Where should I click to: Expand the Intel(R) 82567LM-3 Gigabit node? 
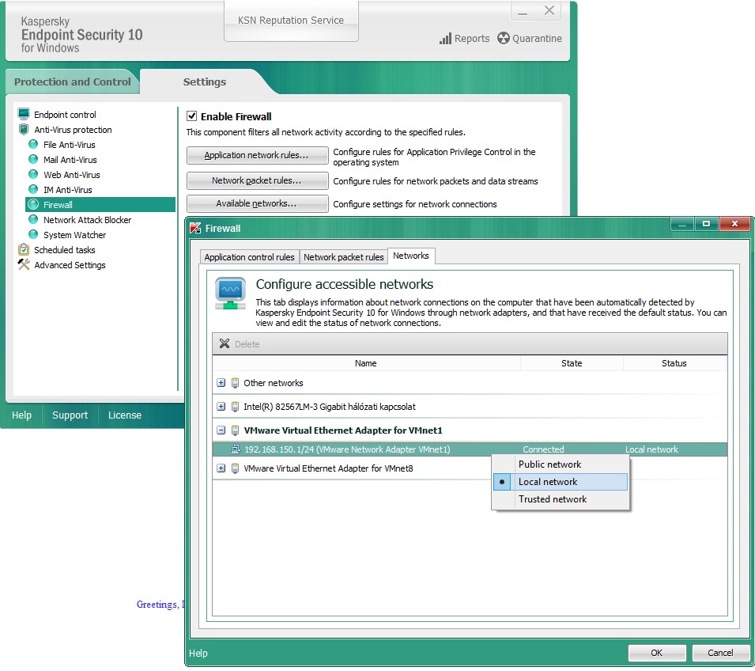(221, 407)
